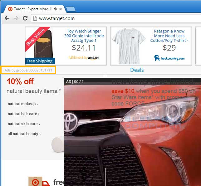This screenshot has height=186, width=201.
Task: Click the page icon in the address bar
Action: point(35,18)
